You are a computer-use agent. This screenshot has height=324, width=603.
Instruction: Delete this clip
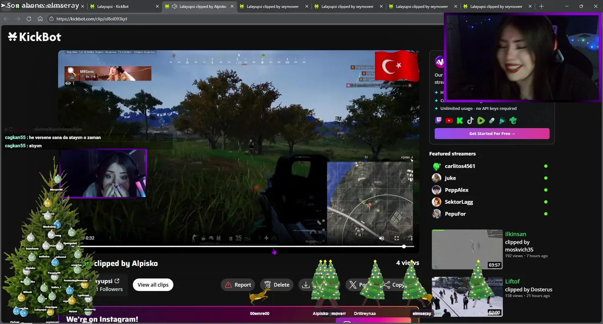(x=277, y=285)
